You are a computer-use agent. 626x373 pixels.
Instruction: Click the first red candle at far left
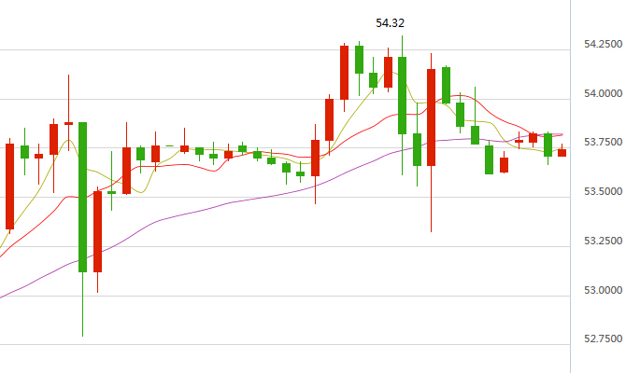(x=9, y=186)
